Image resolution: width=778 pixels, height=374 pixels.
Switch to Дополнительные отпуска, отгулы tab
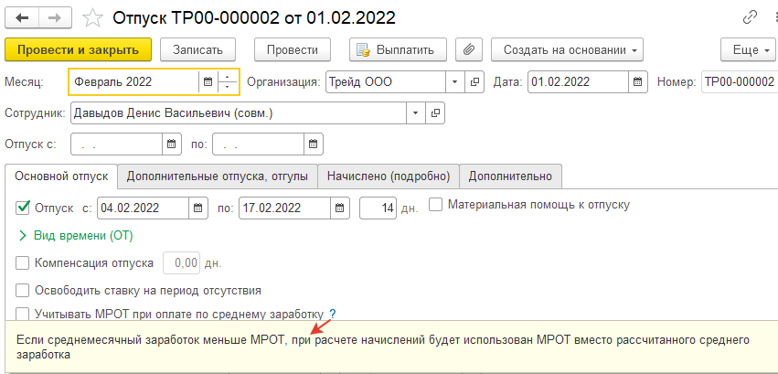tap(218, 176)
